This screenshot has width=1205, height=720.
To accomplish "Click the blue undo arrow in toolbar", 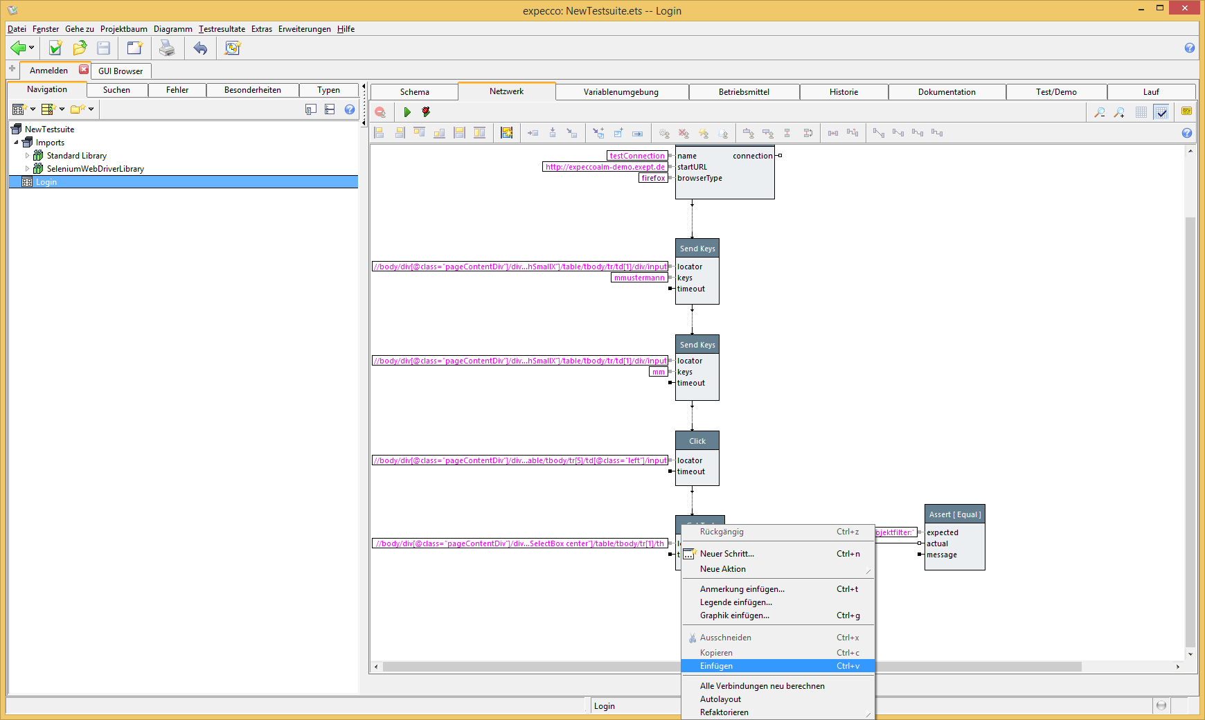I will 200,48.
